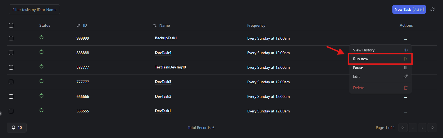Click the Filter tasks by ID or Name field

click(35, 10)
